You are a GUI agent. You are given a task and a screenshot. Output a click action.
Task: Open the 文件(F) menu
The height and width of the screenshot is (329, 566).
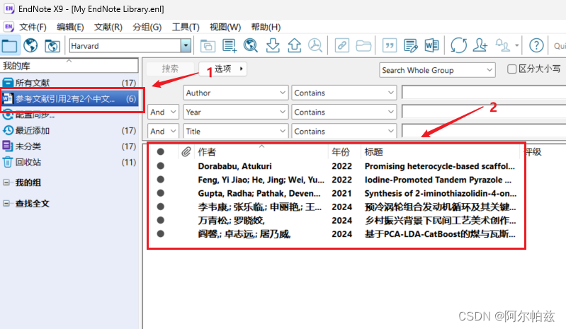point(33,27)
